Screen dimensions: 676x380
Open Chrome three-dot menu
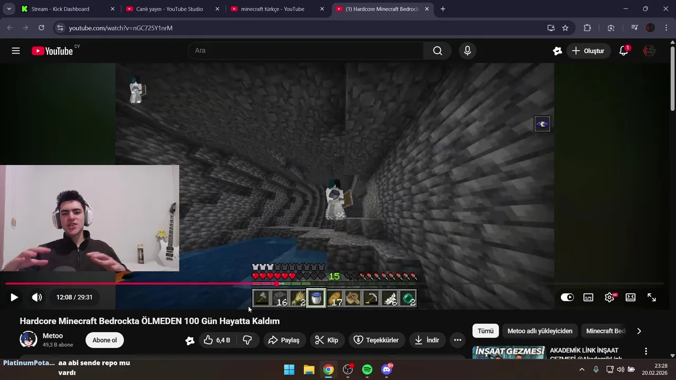click(666, 28)
